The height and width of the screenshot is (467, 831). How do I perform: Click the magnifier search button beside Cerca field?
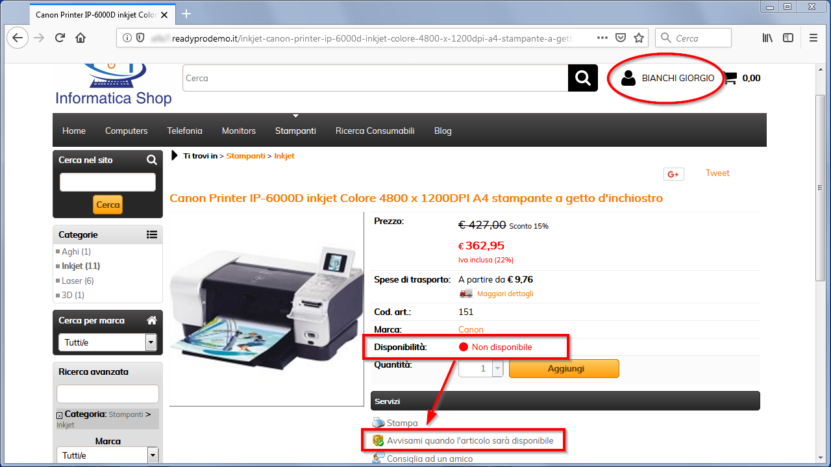[x=583, y=78]
